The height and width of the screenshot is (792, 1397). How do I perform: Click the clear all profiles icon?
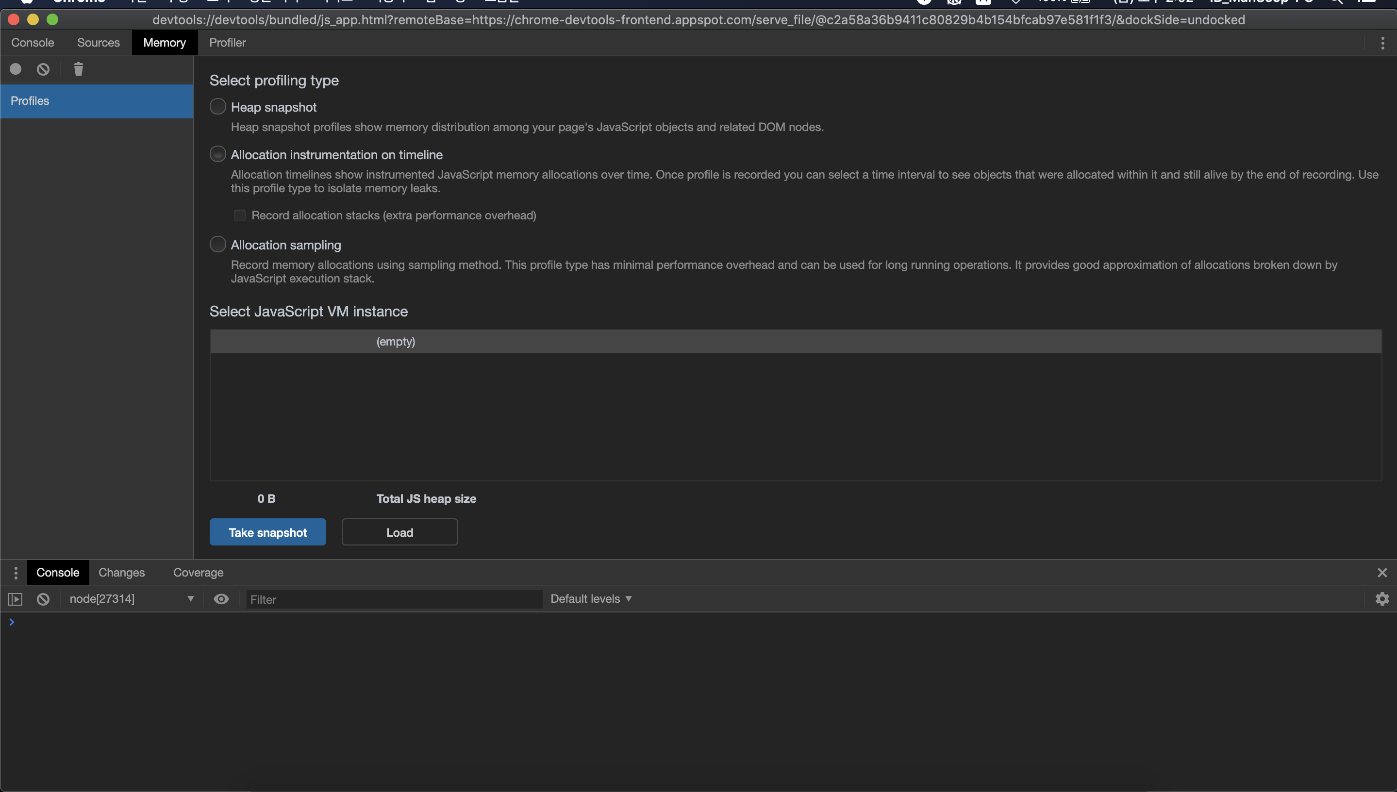click(x=43, y=69)
